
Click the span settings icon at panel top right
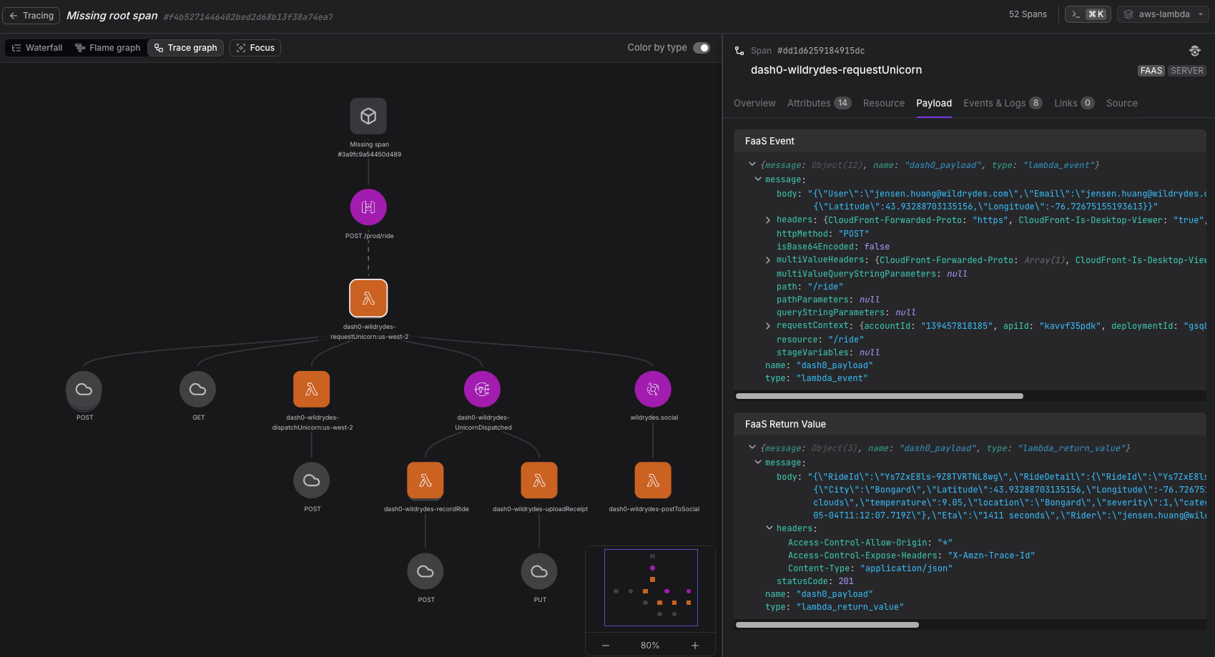[x=1195, y=51]
